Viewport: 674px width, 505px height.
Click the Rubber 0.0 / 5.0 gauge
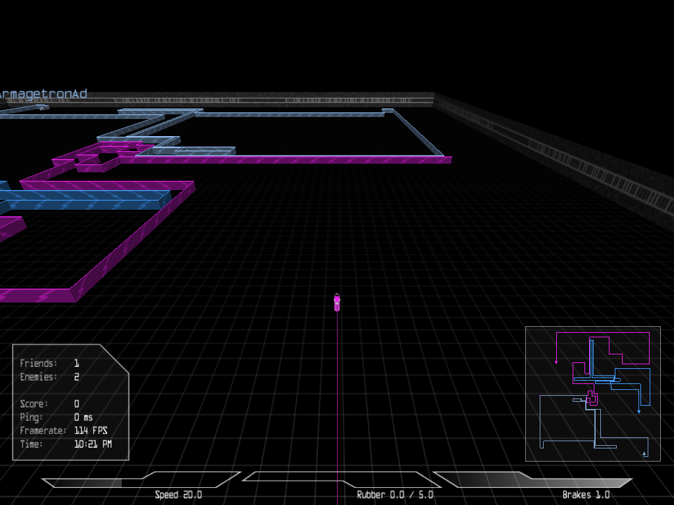pyautogui.click(x=337, y=480)
